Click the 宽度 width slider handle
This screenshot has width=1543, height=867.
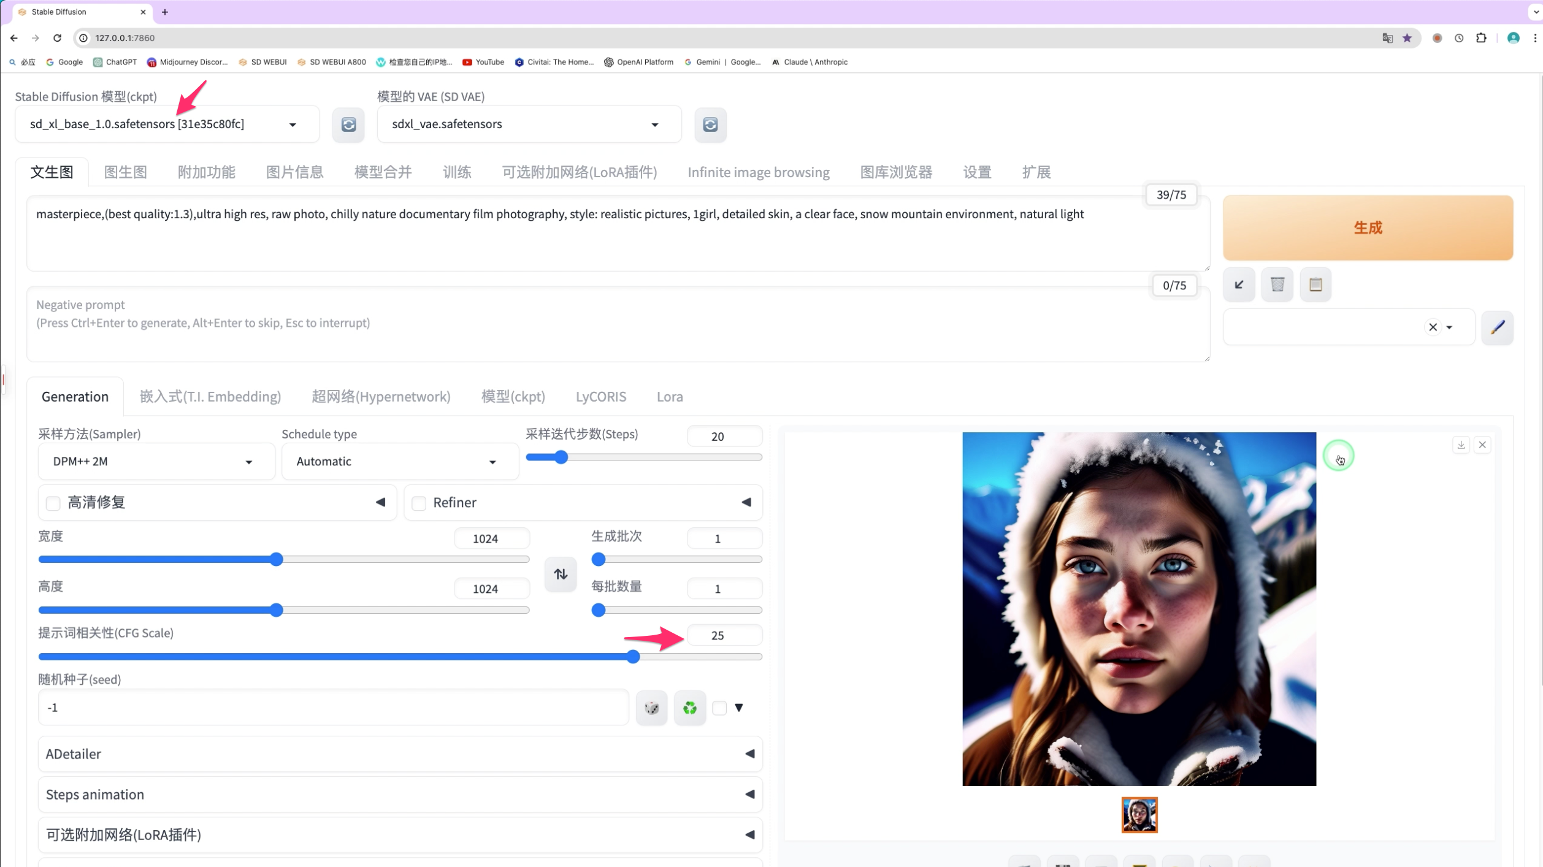276,559
